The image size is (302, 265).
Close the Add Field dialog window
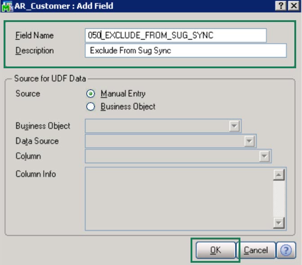coord(293,6)
